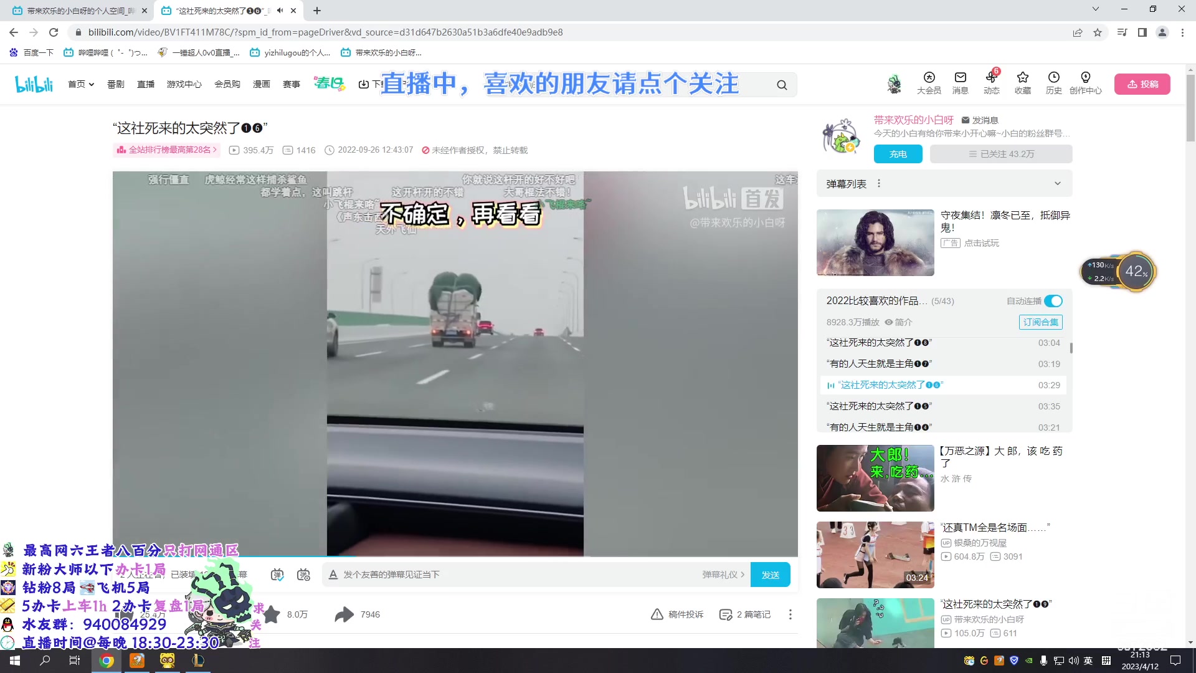Open the 番剧 menu item
Screen dimensions: 1196x673
115,84
